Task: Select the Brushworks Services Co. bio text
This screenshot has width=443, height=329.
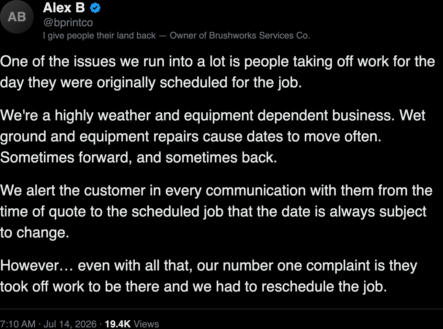Action: click(x=240, y=36)
